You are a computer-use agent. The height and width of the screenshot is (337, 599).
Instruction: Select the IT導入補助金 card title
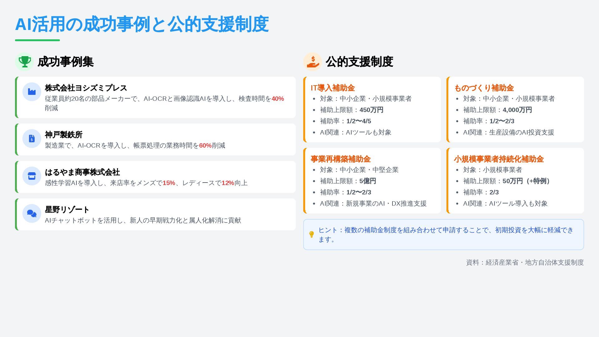pyautogui.click(x=333, y=88)
